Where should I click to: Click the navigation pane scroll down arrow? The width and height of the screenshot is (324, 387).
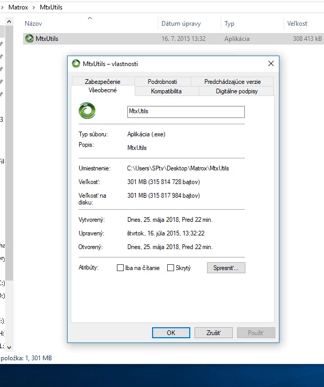(9, 348)
